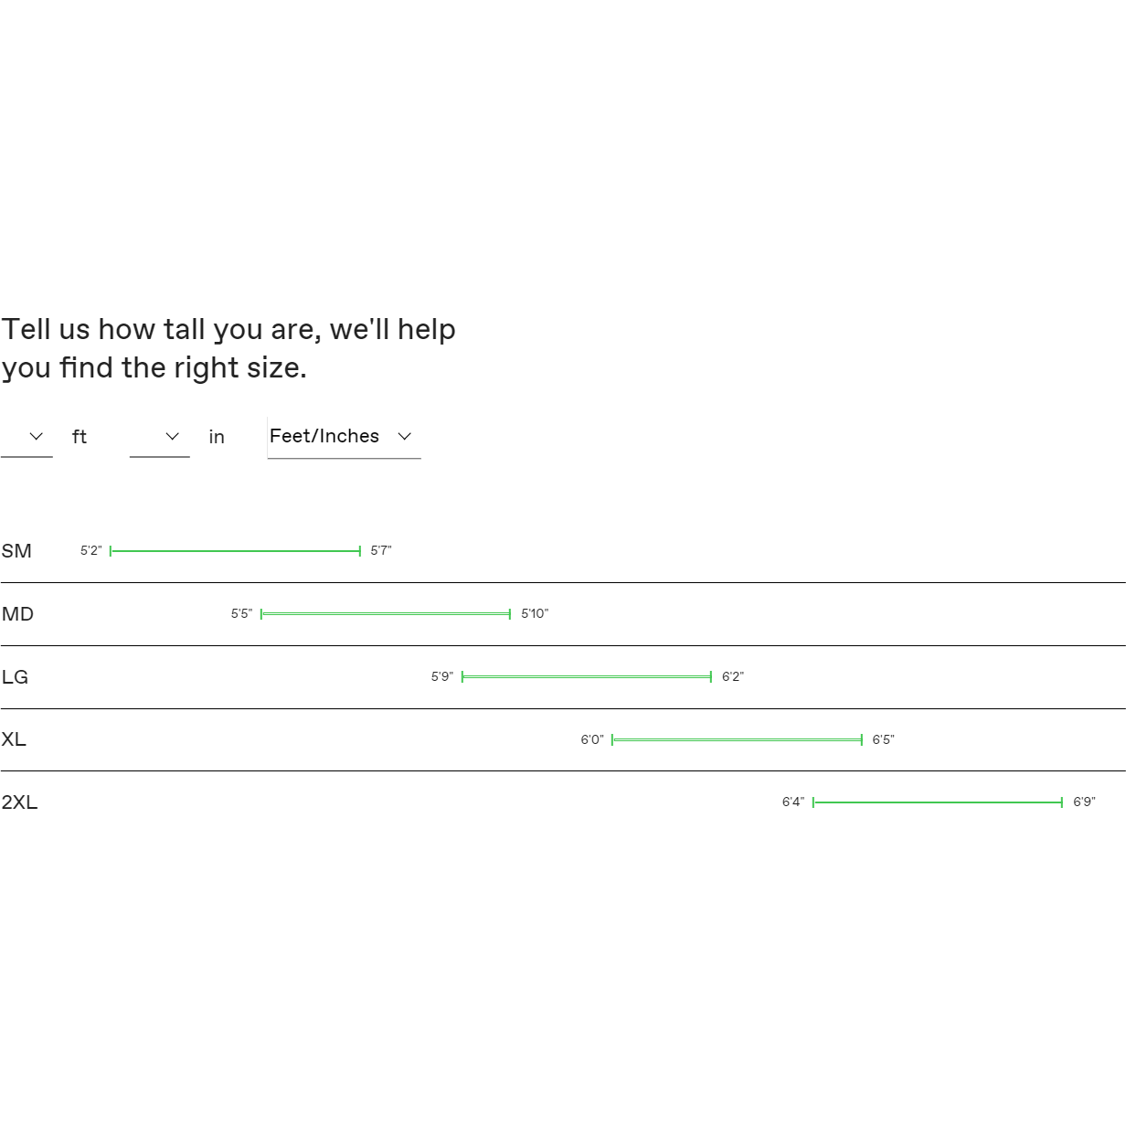
Task: Click the MD height range bar
Action: point(386,614)
